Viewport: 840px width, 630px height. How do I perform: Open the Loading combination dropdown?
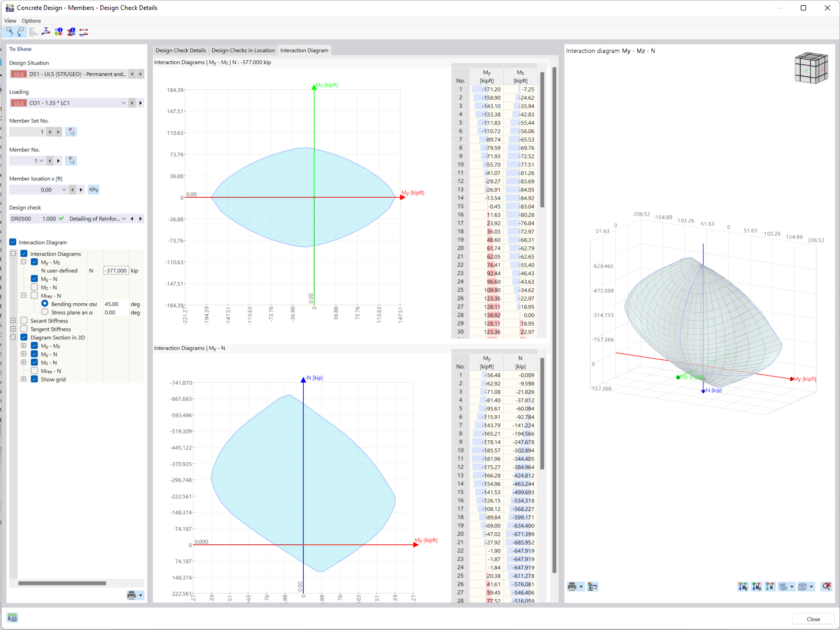tap(123, 102)
